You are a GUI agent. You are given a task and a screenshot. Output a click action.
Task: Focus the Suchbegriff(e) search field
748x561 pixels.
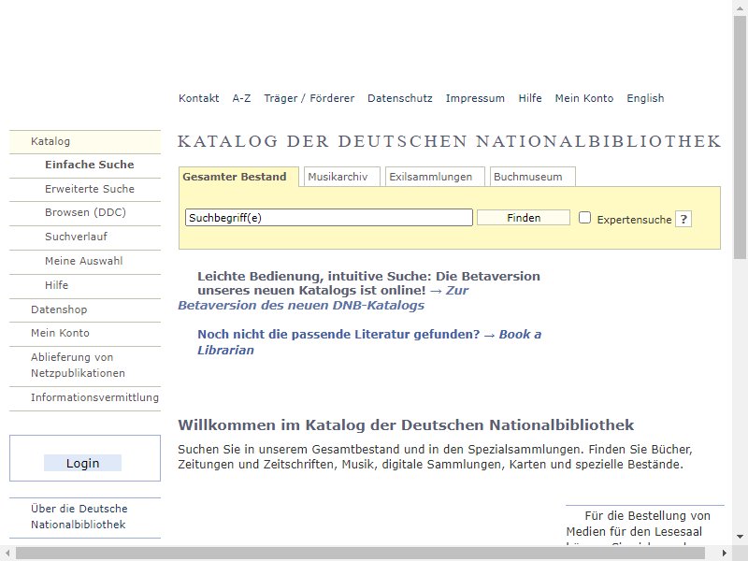tap(329, 218)
